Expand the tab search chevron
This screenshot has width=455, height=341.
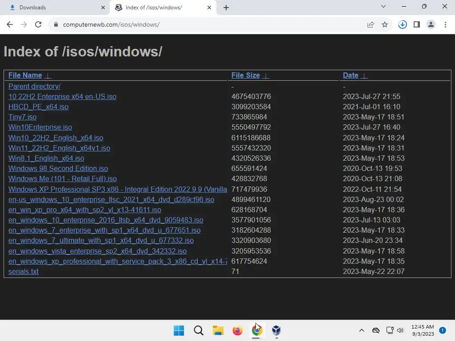[x=383, y=6]
